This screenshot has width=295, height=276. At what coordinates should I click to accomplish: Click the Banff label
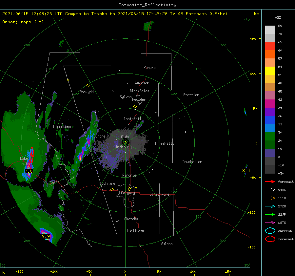pos(54,183)
